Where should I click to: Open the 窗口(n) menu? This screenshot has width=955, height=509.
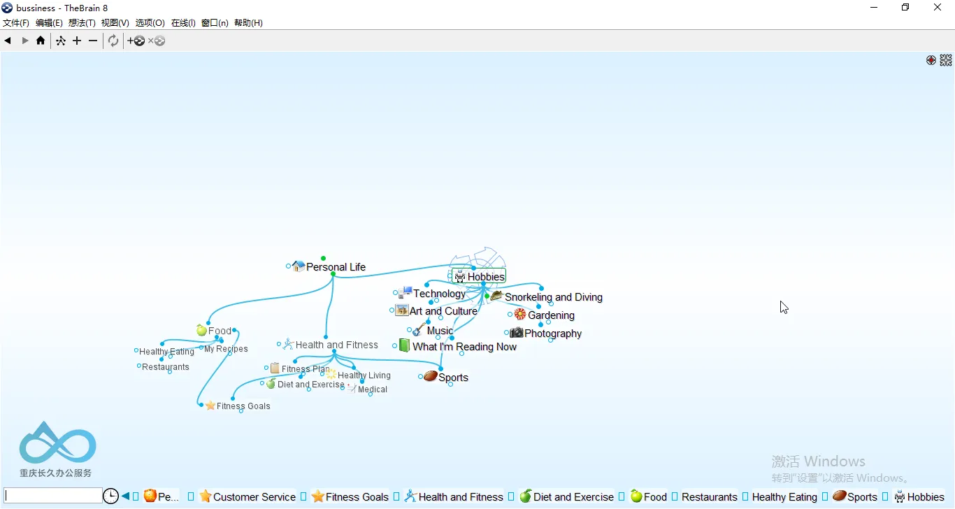pos(215,23)
